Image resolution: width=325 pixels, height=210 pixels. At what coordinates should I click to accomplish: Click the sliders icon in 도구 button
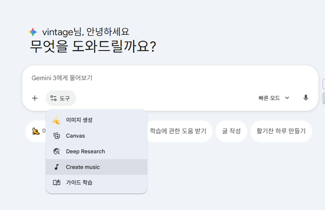(54, 98)
